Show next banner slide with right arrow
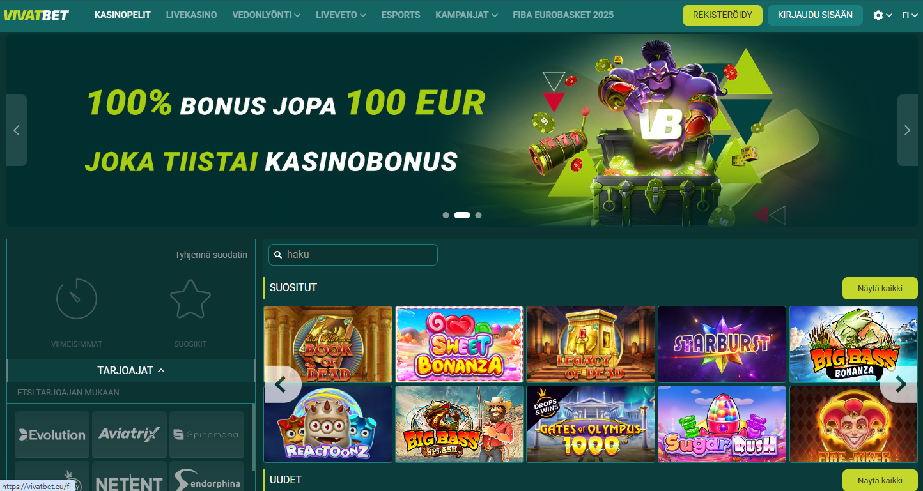 [x=907, y=130]
